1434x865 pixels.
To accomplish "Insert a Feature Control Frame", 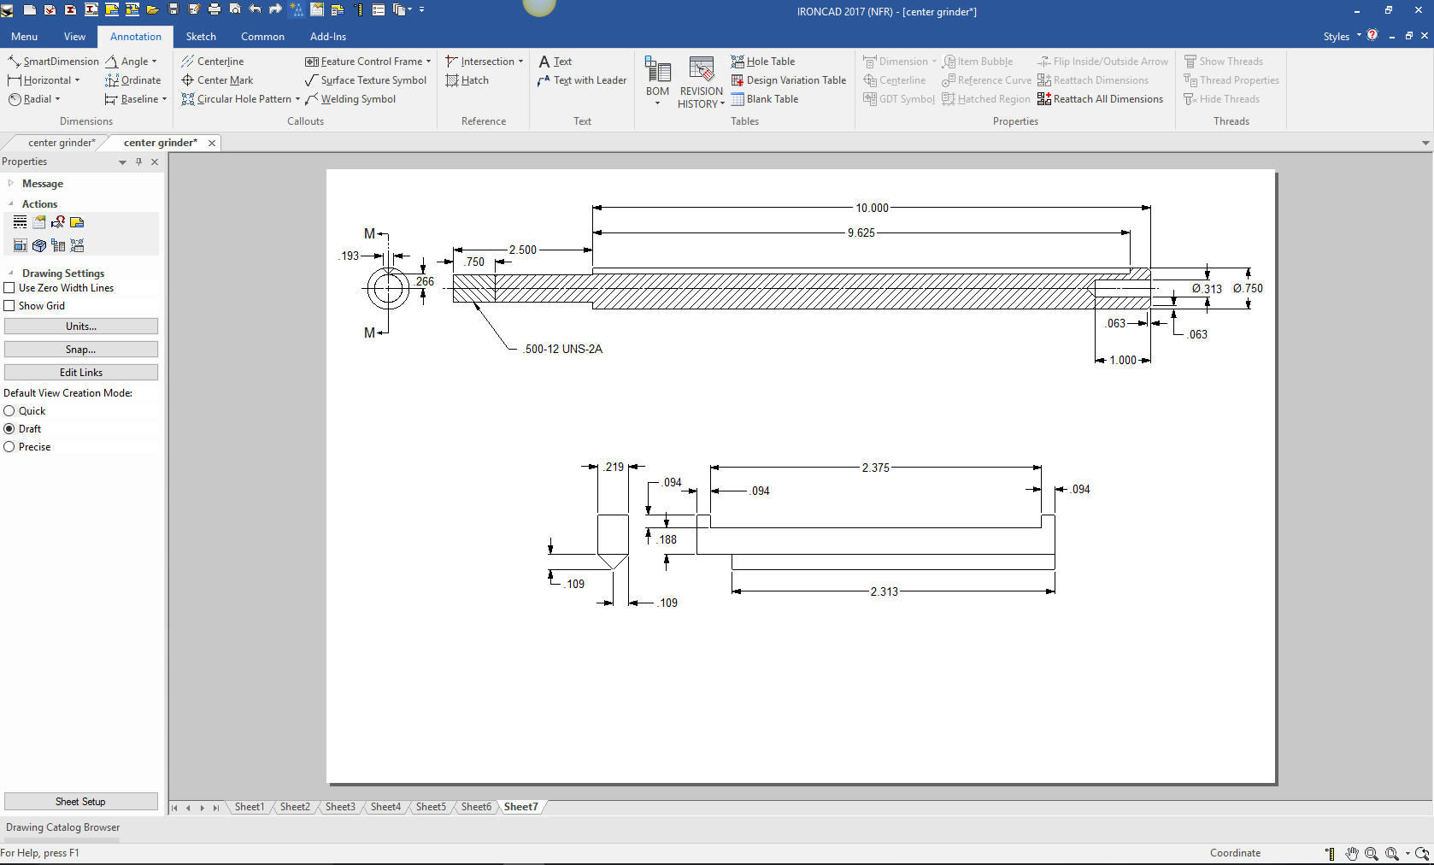I will 363,62.
